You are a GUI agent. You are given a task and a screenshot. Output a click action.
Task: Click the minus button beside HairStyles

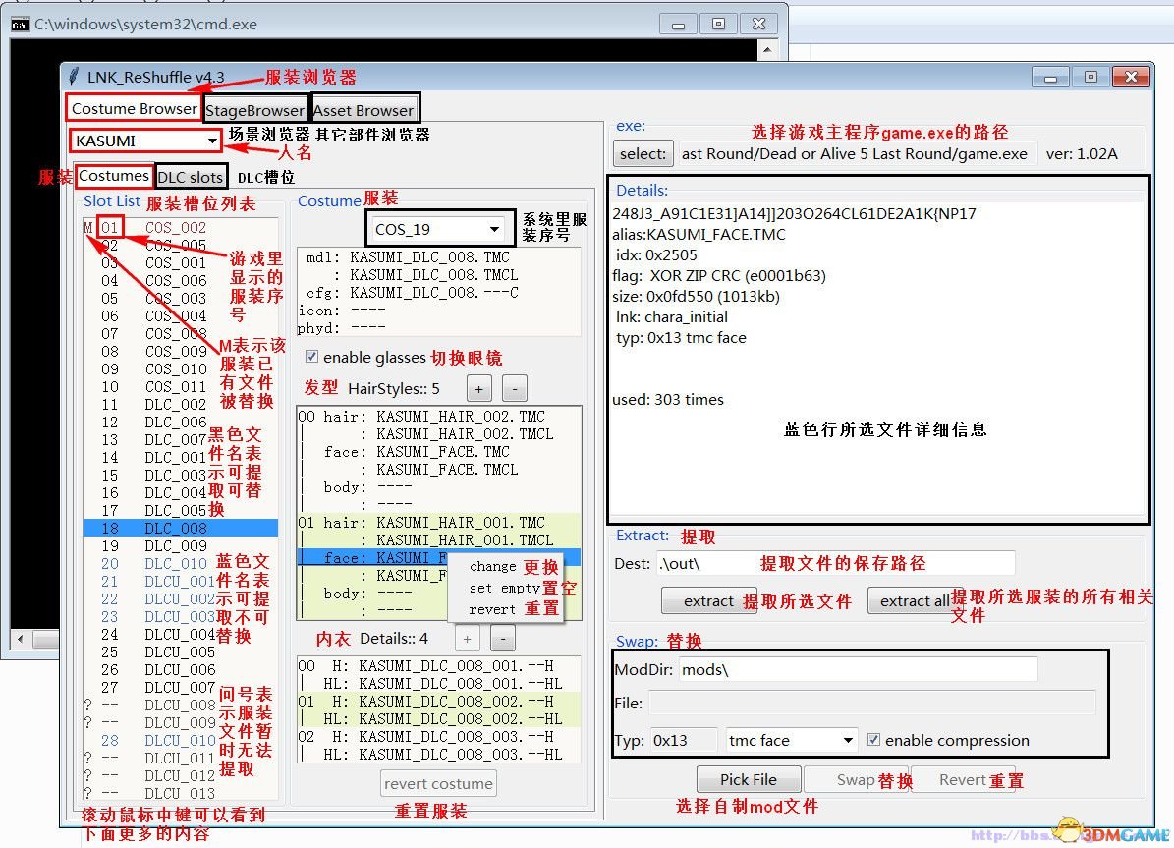514,388
